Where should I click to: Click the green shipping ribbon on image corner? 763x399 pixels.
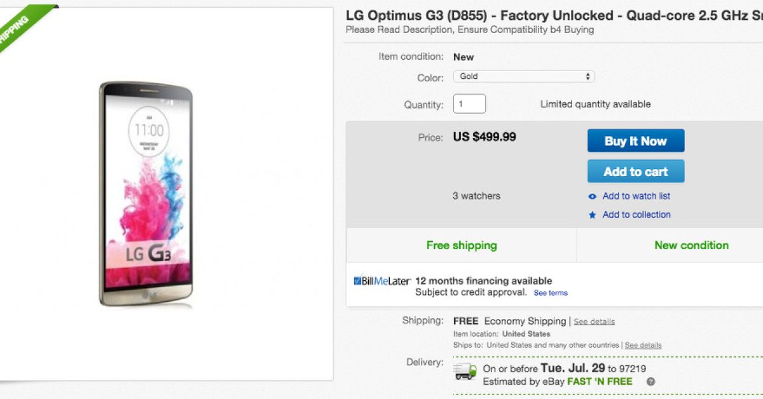click(19, 27)
